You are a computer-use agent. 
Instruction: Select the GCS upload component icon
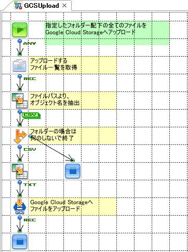20,207
